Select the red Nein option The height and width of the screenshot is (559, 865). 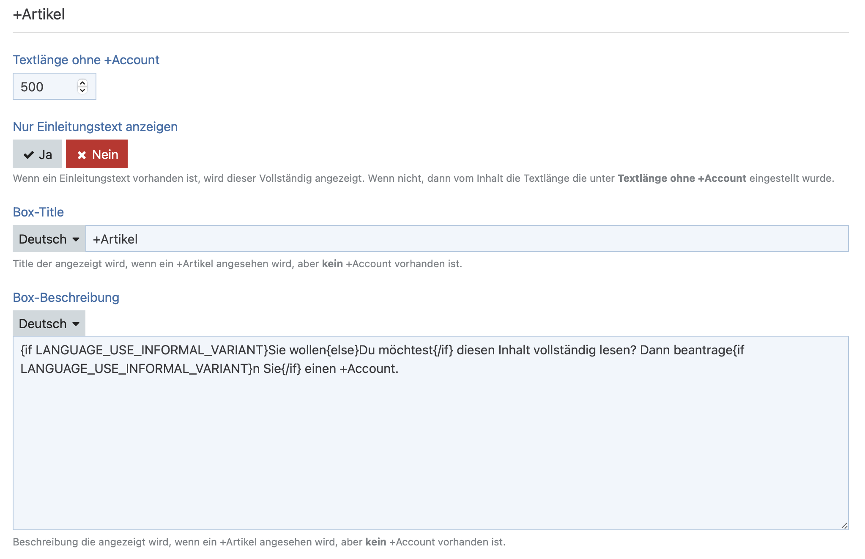97,154
